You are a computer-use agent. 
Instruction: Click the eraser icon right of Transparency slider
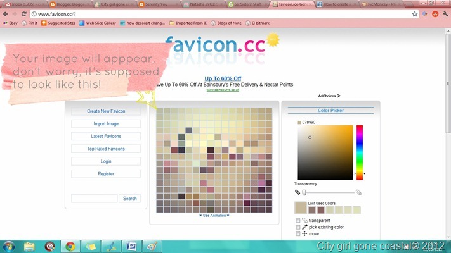(x=358, y=192)
